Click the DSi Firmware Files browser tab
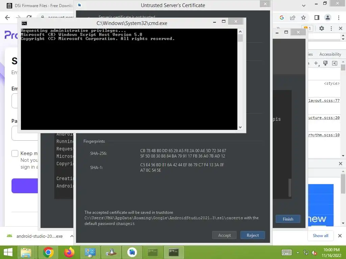This screenshot has width=346, height=259. pyautogui.click(x=40, y=5)
